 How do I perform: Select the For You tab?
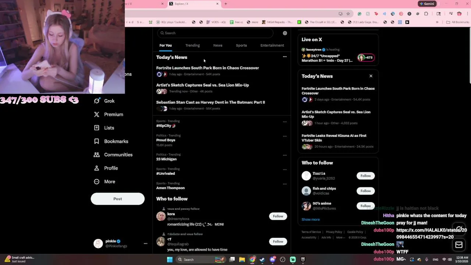pyautogui.click(x=166, y=45)
